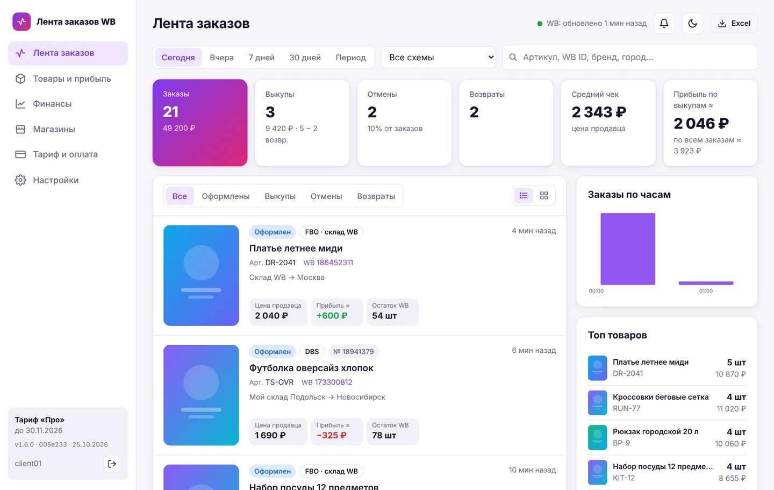
Task: Select the Все orders tab
Action: (180, 196)
